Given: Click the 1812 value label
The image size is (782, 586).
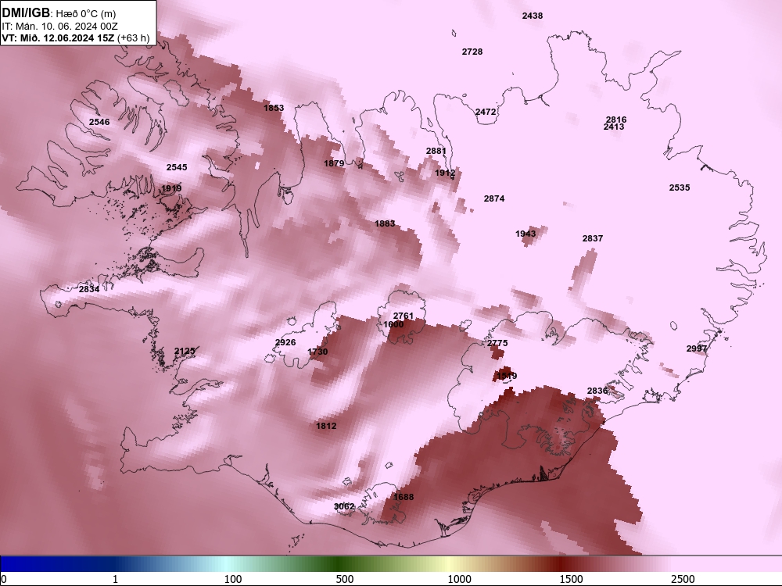Looking at the screenshot, I should point(325,426).
